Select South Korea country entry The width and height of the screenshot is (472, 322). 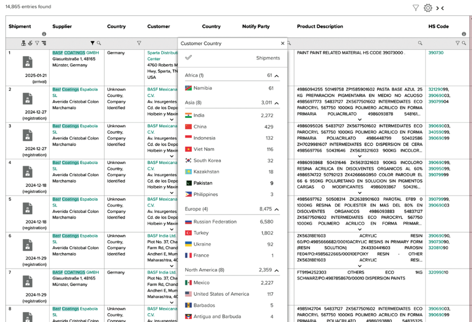point(229,161)
